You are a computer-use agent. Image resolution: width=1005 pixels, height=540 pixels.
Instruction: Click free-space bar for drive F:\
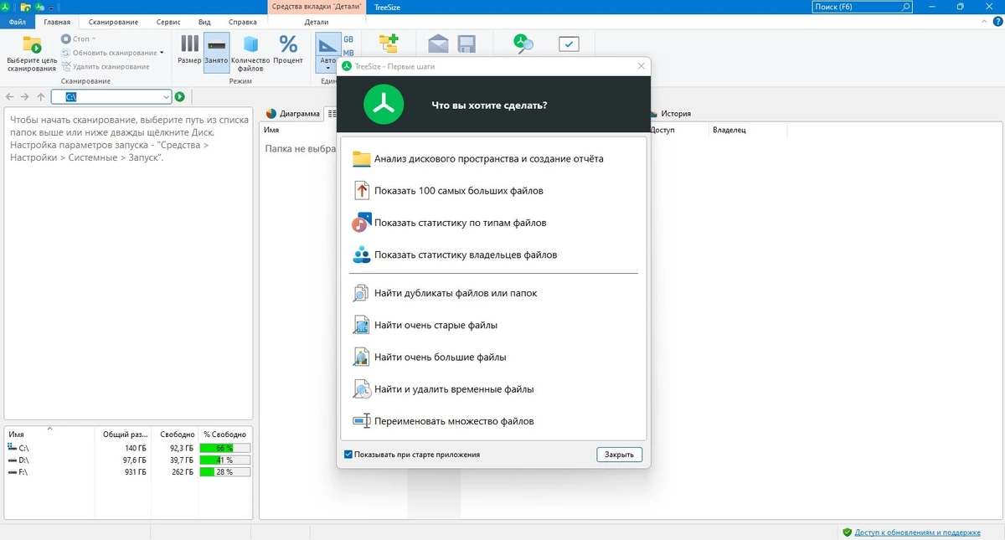pyautogui.click(x=224, y=472)
